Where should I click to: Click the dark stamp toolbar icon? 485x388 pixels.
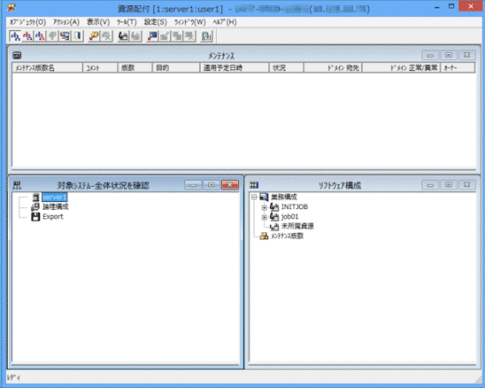tap(123, 36)
